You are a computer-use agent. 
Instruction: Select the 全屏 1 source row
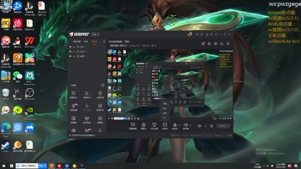click(87, 56)
